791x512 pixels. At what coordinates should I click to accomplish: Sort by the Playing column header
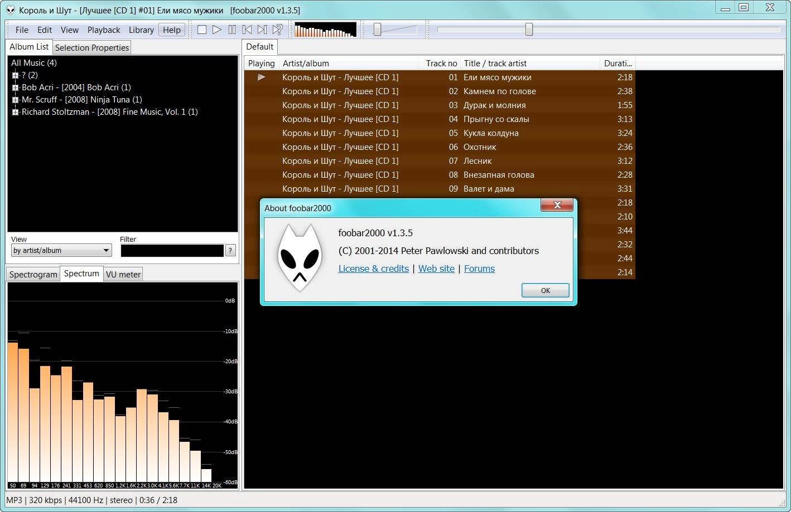[x=262, y=64]
